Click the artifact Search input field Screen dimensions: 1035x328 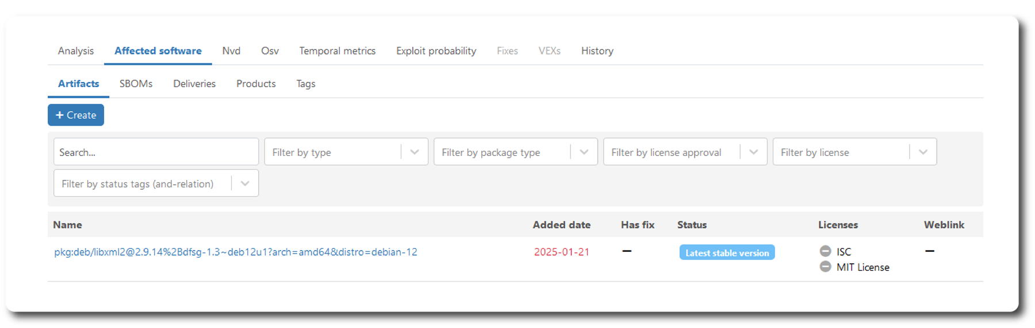coord(156,152)
